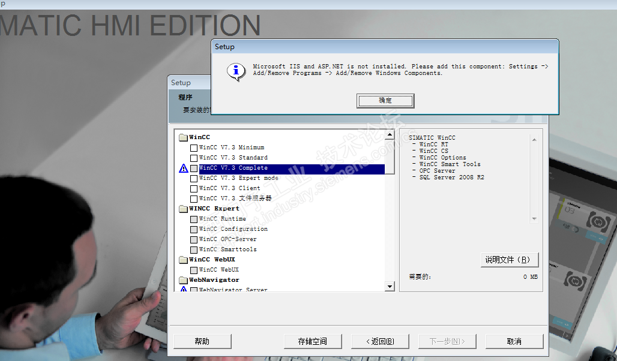Select the WinCC Runtime entry text
Screen dimensions: 617x361
click(222, 219)
